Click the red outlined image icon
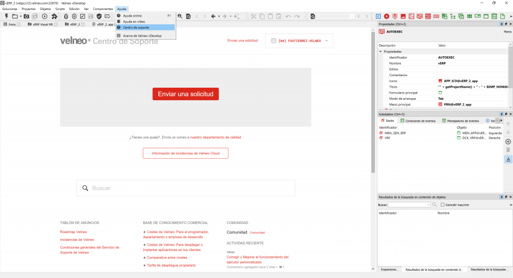Viewport: 513px width, 278px height. [x=411, y=16]
